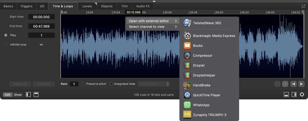Select the Infinite loop radio button
The width and height of the screenshot is (308, 121).
(x=6, y=44)
